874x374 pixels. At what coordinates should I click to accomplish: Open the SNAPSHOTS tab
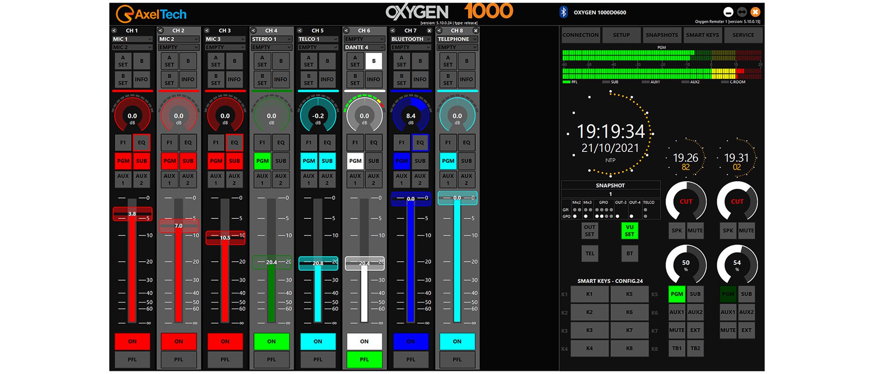click(661, 35)
